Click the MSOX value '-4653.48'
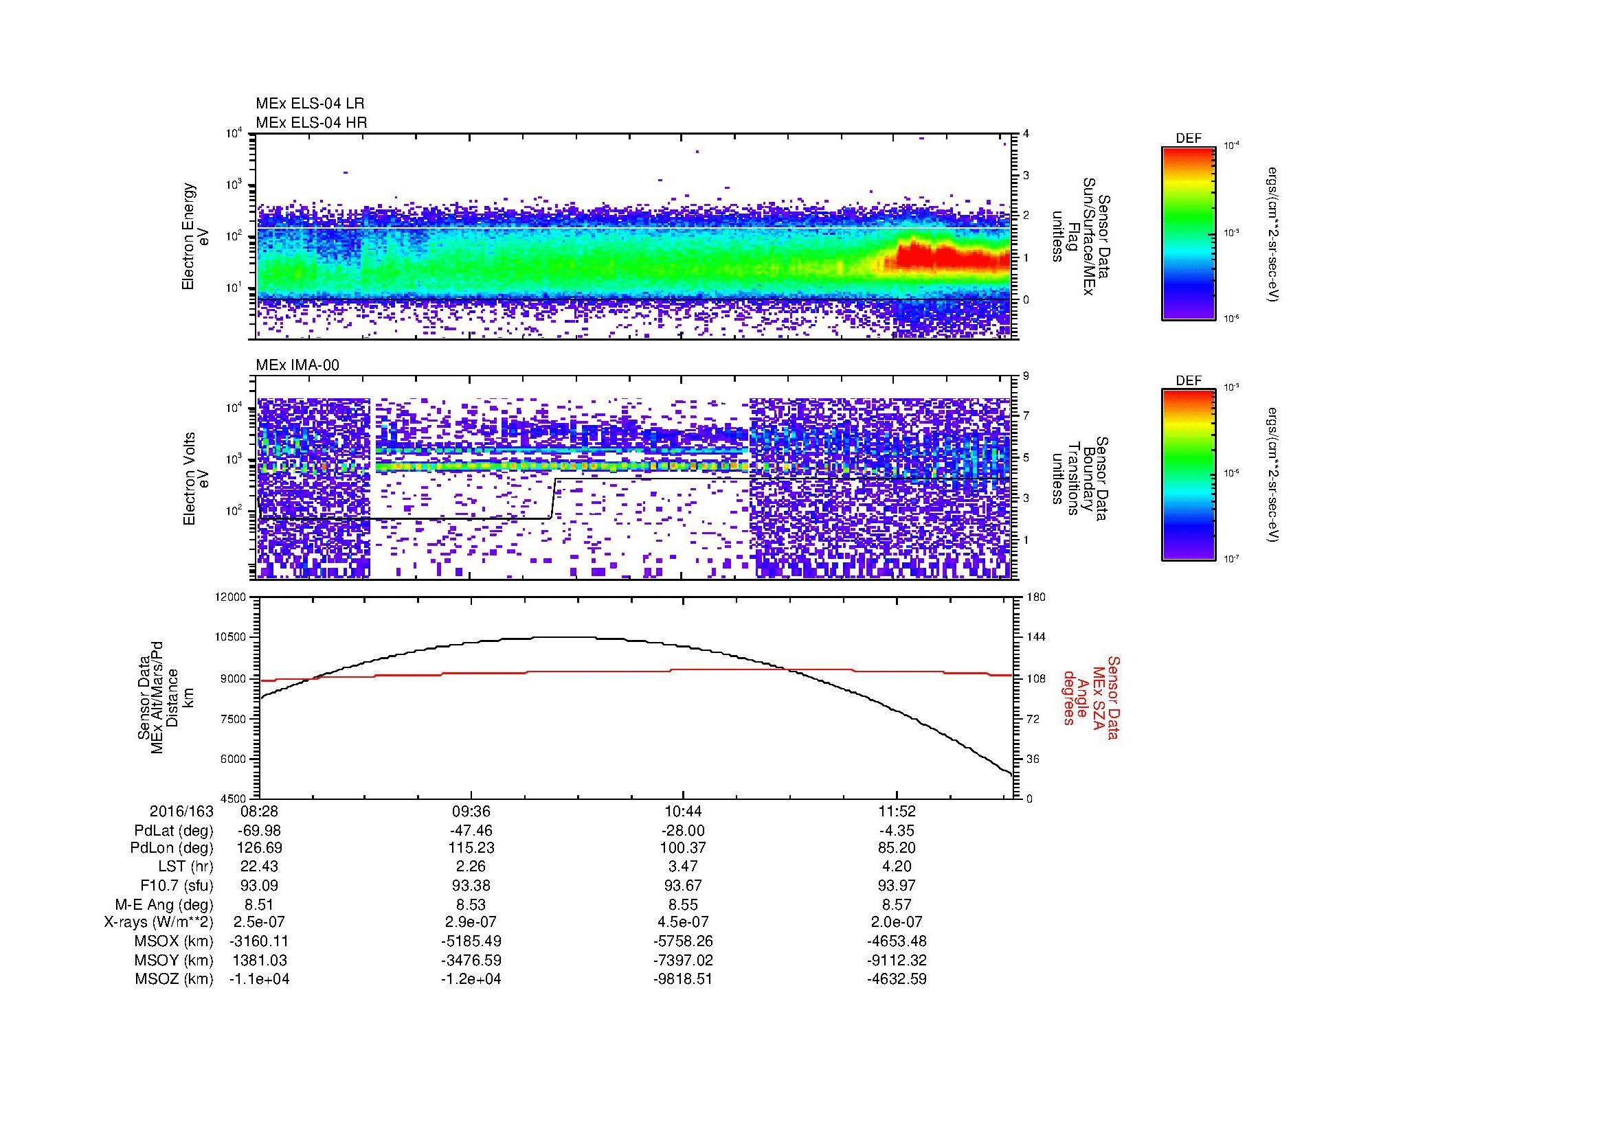This screenshot has width=1607, height=1135. tap(897, 941)
